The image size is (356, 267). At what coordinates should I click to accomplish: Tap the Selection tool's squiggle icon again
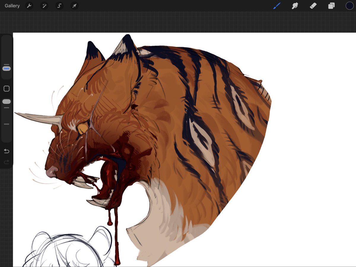click(x=59, y=6)
